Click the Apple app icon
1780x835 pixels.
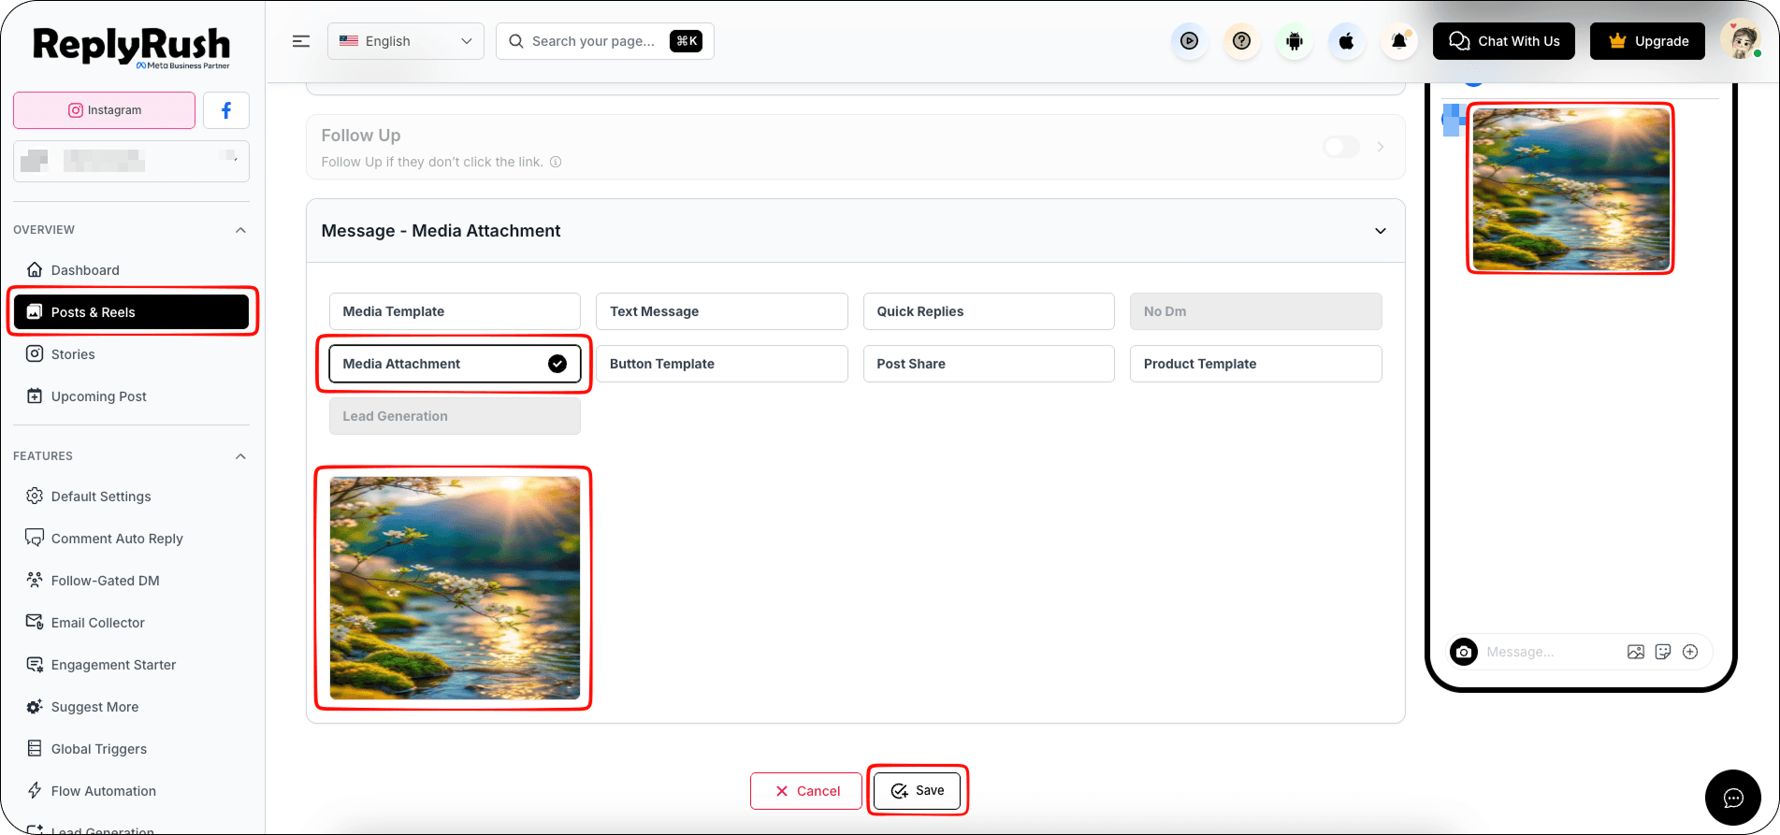pyautogui.click(x=1347, y=41)
